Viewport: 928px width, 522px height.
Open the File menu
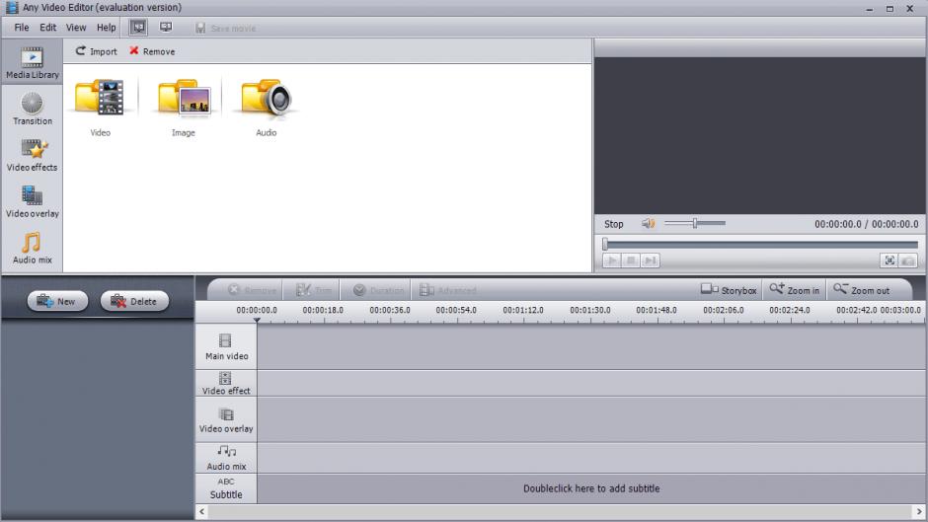coord(22,28)
